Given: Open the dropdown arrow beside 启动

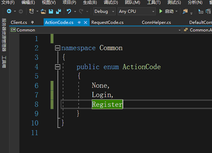Looking at the screenshot, I should pos(177,11).
